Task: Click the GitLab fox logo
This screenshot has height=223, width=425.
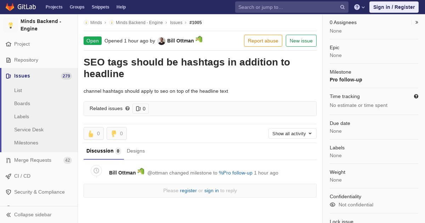Action: [x=10, y=7]
